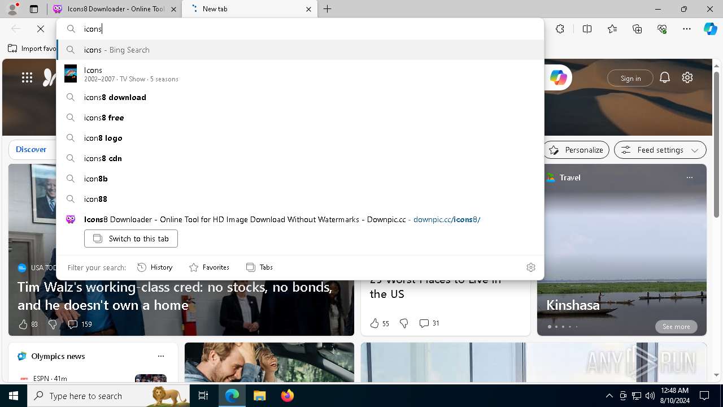The image size is (723, 407).
Task: Open Kinshasa travel card
Action: pos(573,305)
